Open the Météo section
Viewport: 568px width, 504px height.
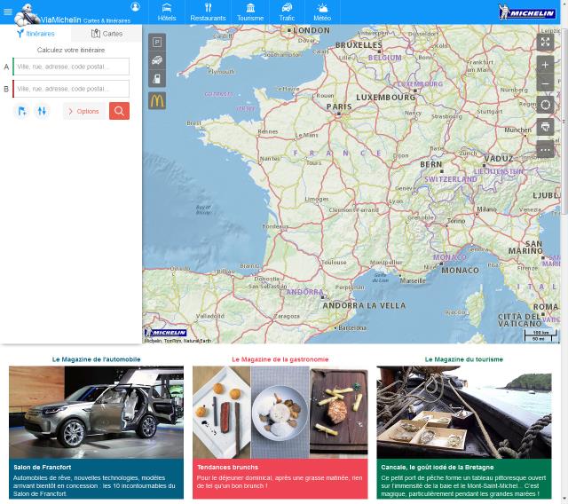[322, 12]
